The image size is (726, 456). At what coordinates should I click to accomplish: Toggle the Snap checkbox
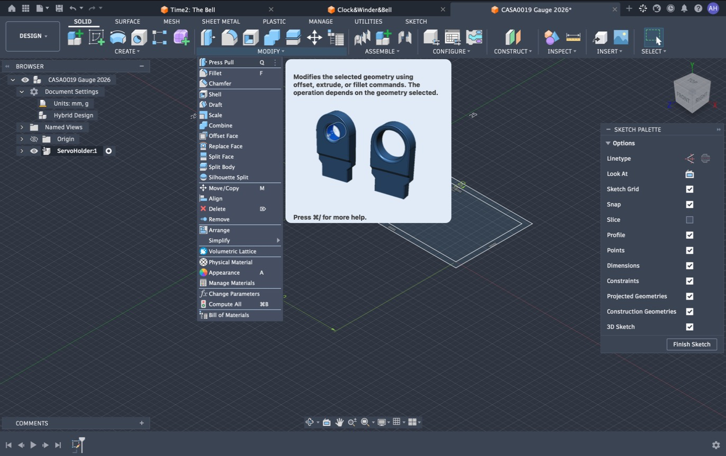[x=689, y=205]
